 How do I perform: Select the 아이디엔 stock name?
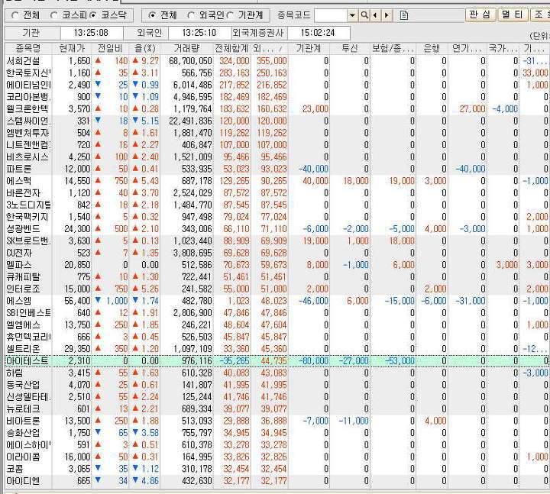(23, 481)
